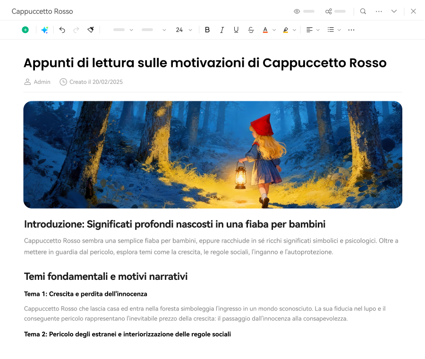Open the AI assistant sparkle icon

[44, 29]
